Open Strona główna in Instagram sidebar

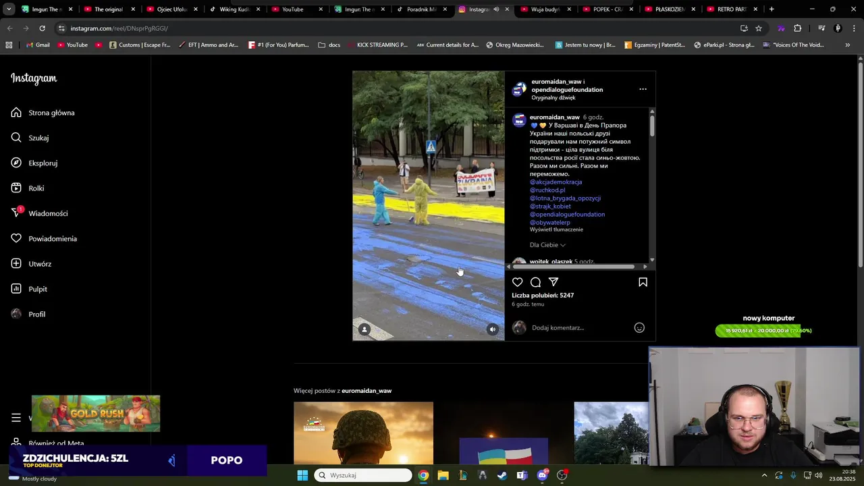pos(43,113)
